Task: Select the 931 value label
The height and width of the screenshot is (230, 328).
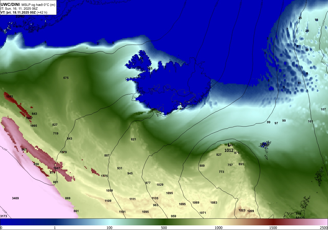Action: (120, 168)
